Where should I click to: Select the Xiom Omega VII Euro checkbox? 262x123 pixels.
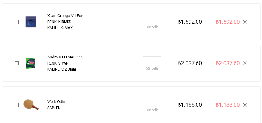(x=16, y=22)
